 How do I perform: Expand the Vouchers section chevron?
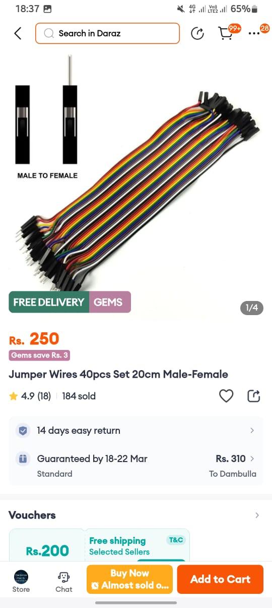pyautogui.click(x=257, y=515)
